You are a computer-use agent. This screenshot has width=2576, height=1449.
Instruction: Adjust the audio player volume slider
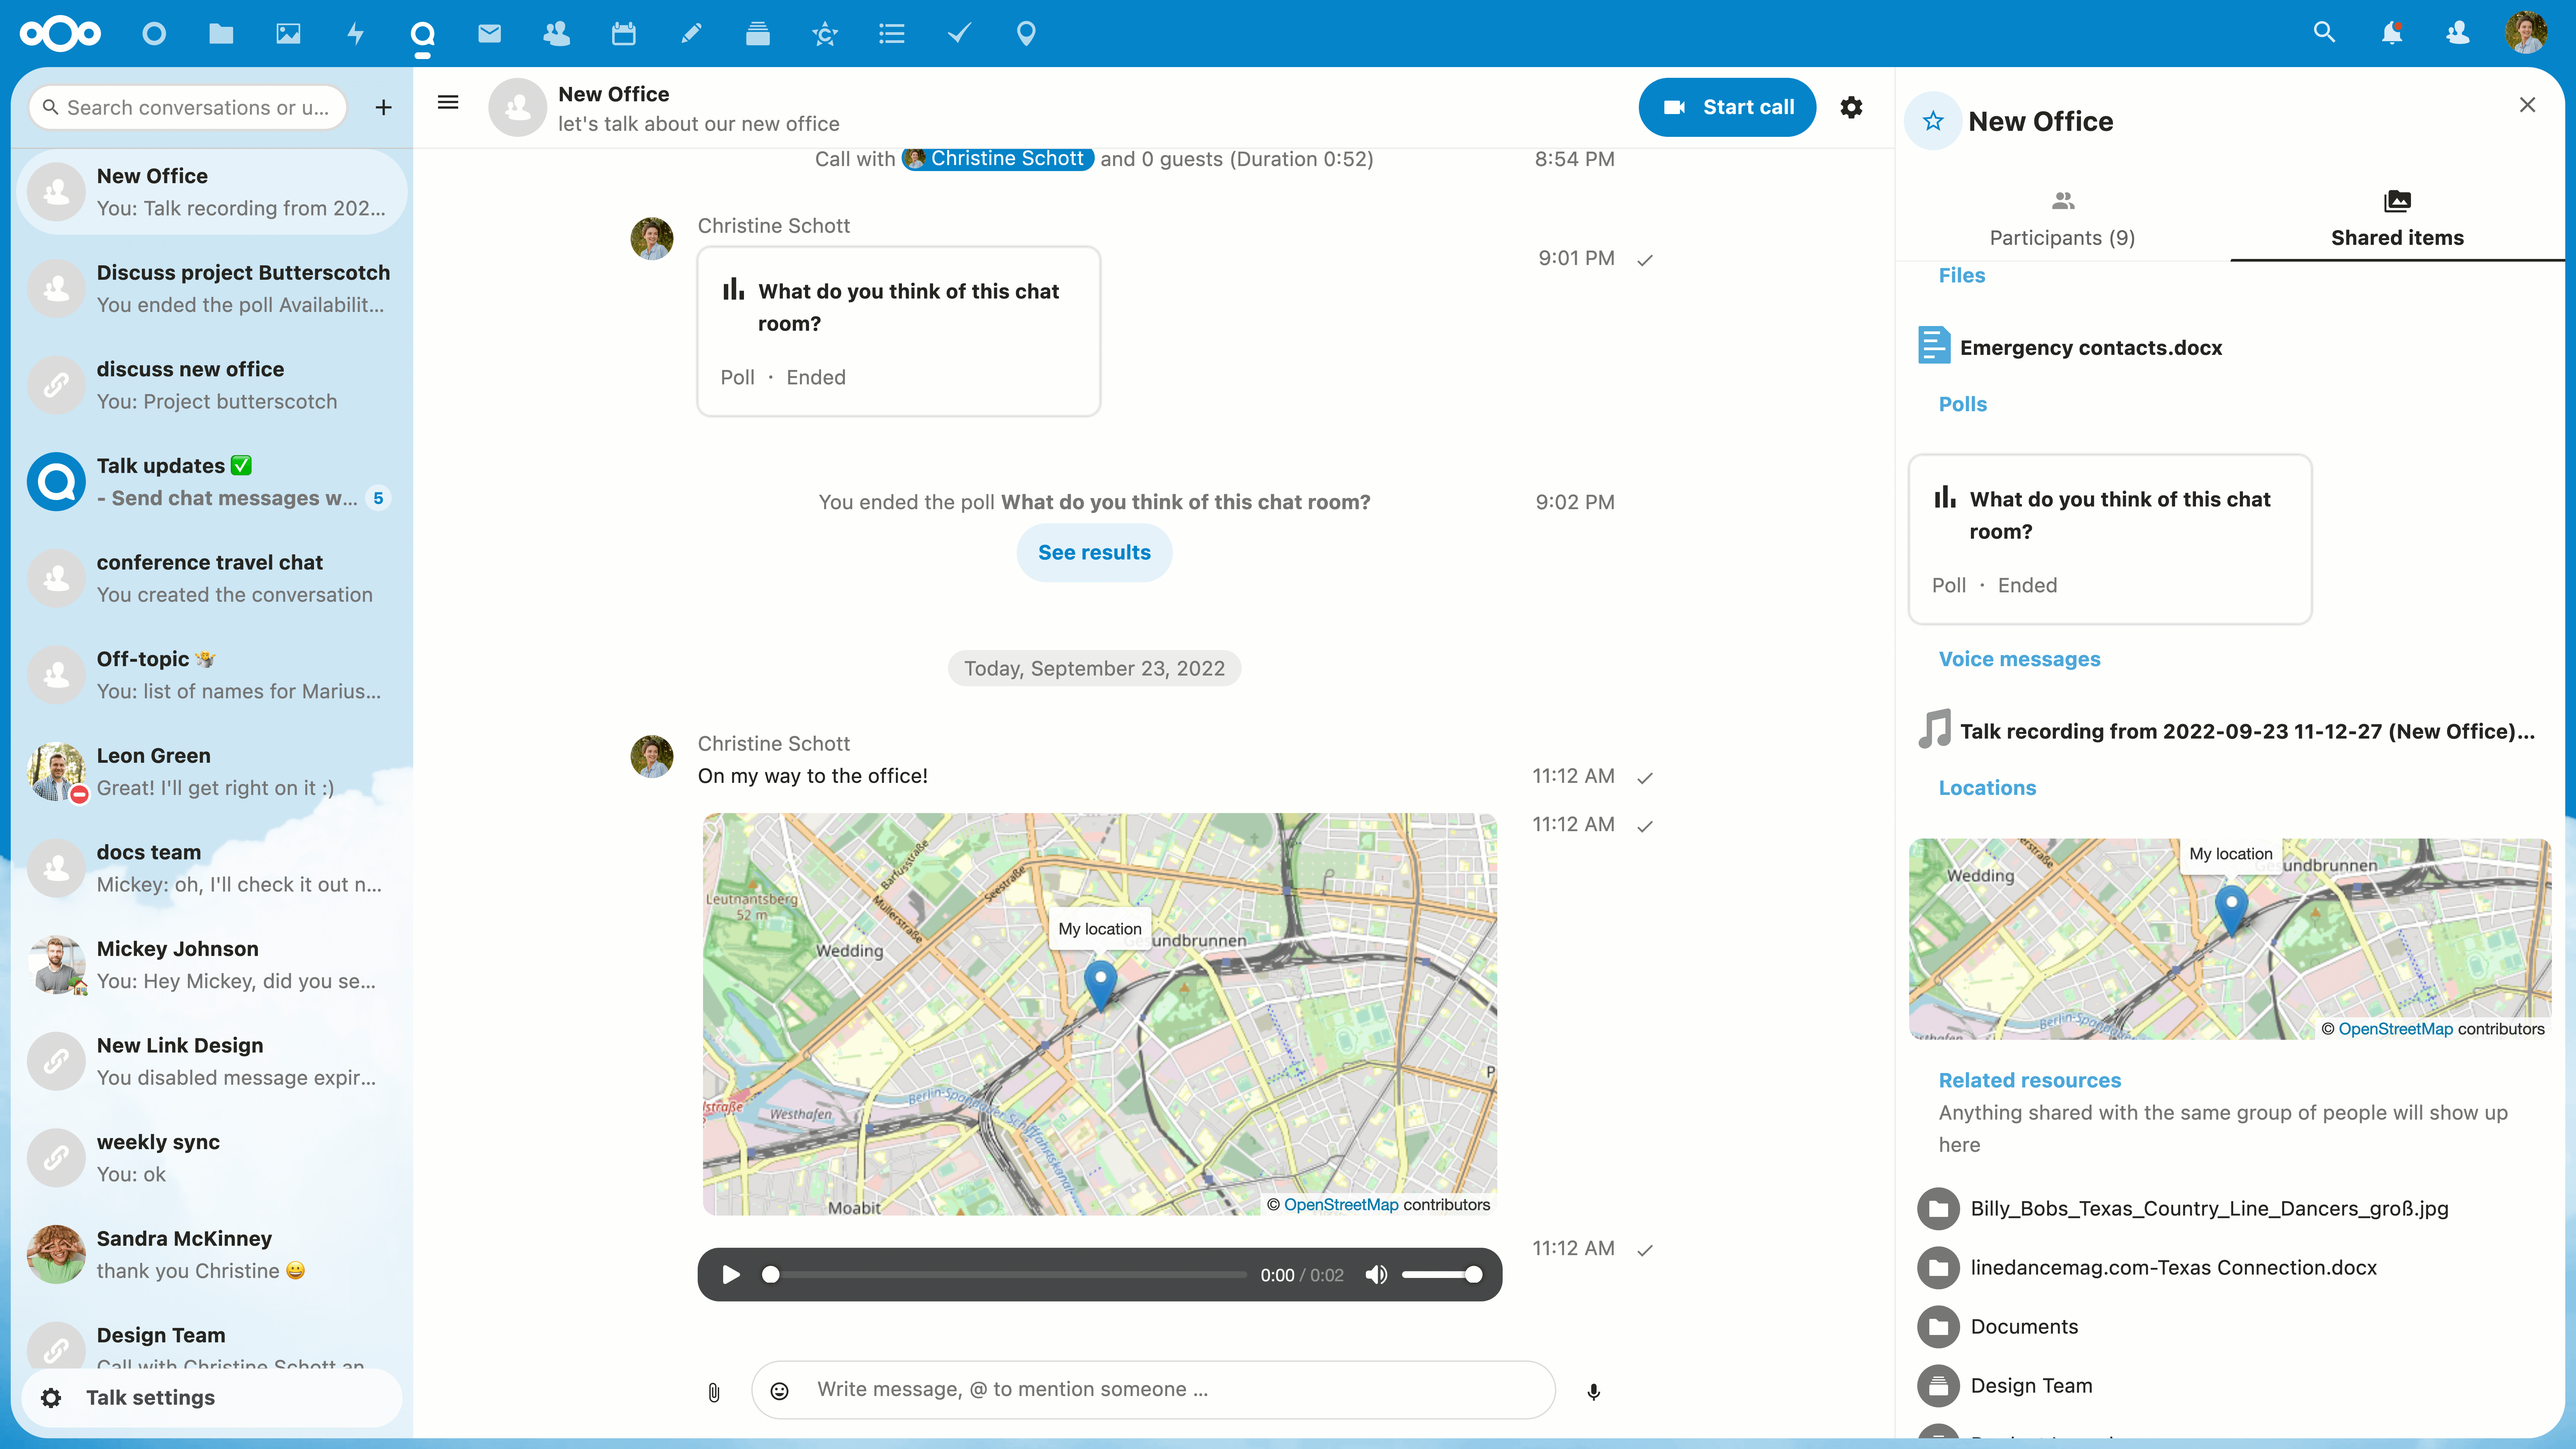click(1440, 1274)
